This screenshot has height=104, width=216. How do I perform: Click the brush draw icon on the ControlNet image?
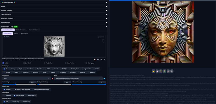click(x=103, y=40)
